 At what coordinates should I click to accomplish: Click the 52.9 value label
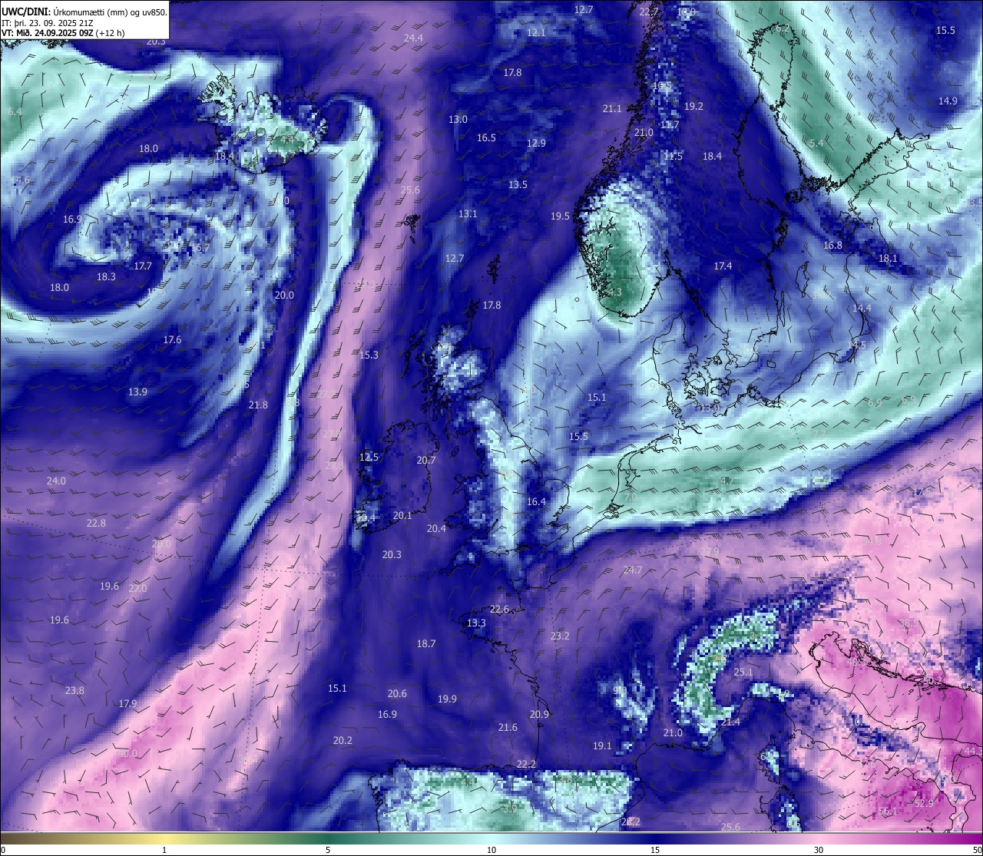(x=924, y=803)
